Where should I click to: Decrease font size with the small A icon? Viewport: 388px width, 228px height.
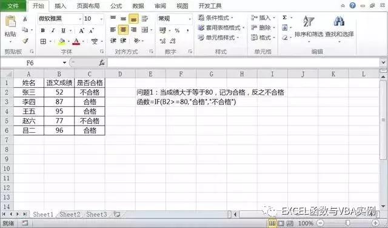[x=92, y=31]
